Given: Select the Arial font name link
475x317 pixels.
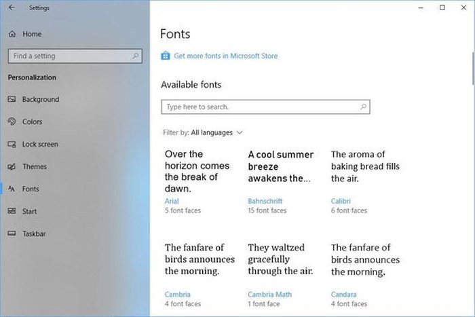Looking at the screenshot, I should 172,202.
